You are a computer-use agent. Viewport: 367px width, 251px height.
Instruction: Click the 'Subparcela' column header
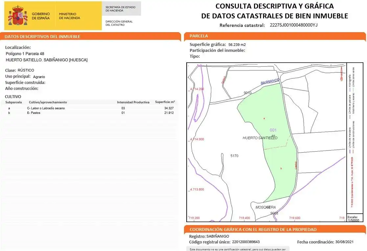(13, 102)
